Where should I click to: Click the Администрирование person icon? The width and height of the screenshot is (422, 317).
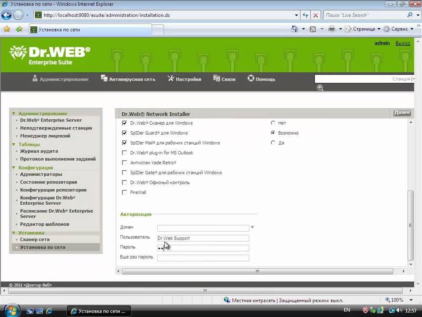(x=35, y=78)
